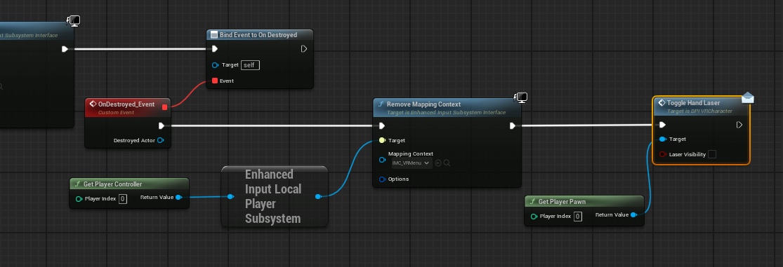Click the red delegate output pin on OnDestroyed_Event
Viewport: 783px width, 267px height.
pyautogui.click(x=165, y=107)
